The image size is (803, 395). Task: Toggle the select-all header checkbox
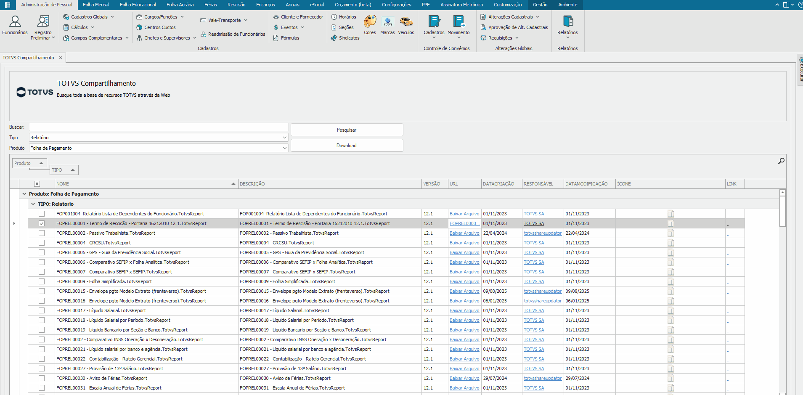pyautogui.click(x=37, y=184)
